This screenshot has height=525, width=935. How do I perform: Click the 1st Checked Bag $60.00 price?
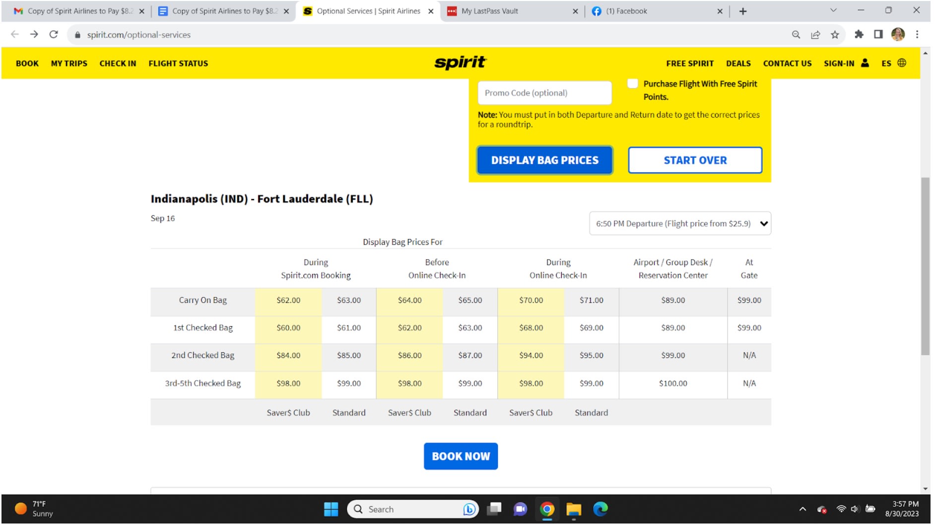coord(288,328)
